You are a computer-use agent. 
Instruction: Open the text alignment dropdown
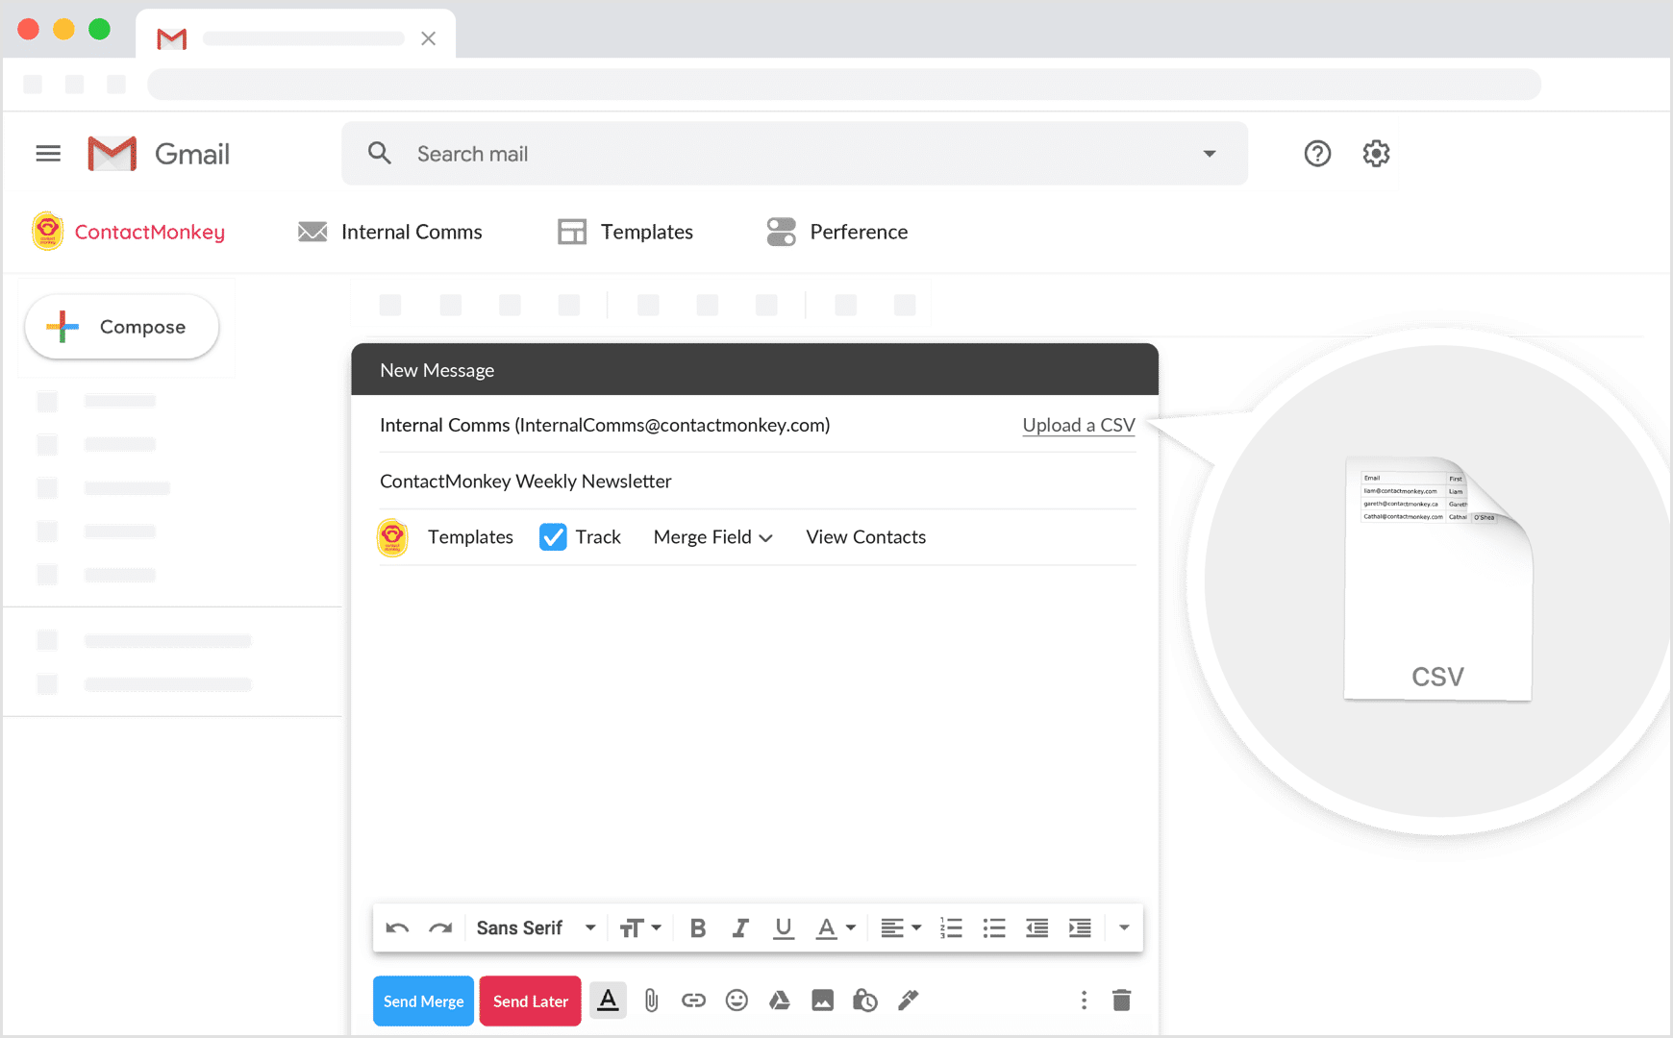[901, 927]
